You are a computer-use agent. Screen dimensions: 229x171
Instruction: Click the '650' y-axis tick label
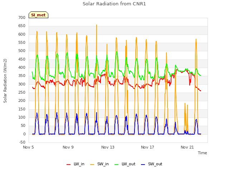click(22, 26)
